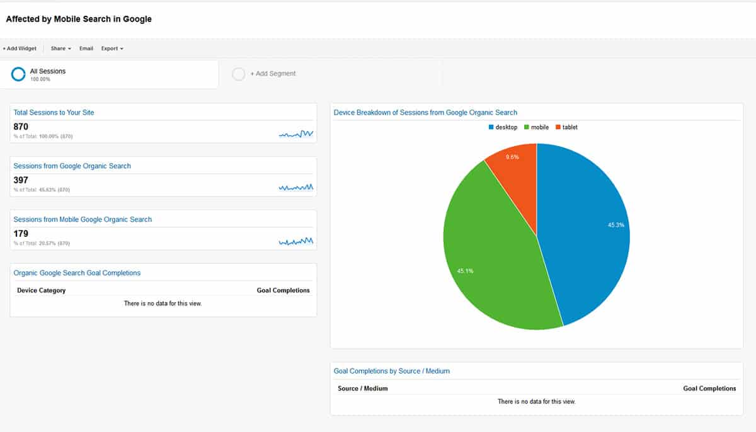
Task: Click the Mobile Organic Search sparkline
Action: tap(296, 241)
